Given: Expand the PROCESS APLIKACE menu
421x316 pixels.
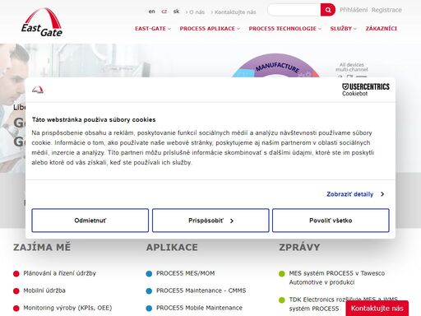Looking at the screenshot, I should 210,29.
